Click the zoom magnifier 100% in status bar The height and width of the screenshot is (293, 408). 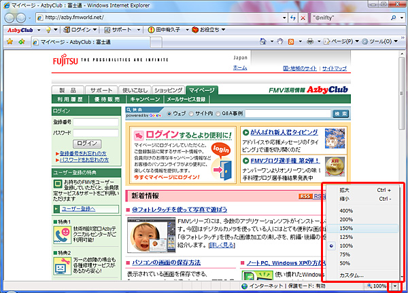376,286
